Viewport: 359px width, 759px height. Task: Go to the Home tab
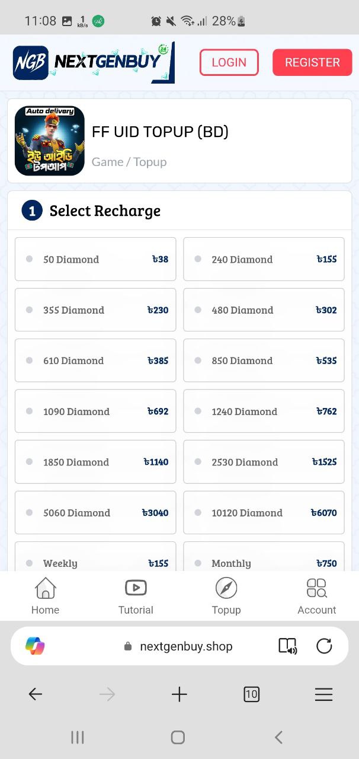[45, 596]
